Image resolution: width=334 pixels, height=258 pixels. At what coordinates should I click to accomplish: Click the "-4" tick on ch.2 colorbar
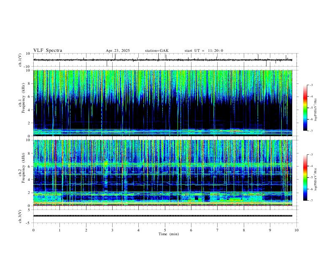[311, 166]
